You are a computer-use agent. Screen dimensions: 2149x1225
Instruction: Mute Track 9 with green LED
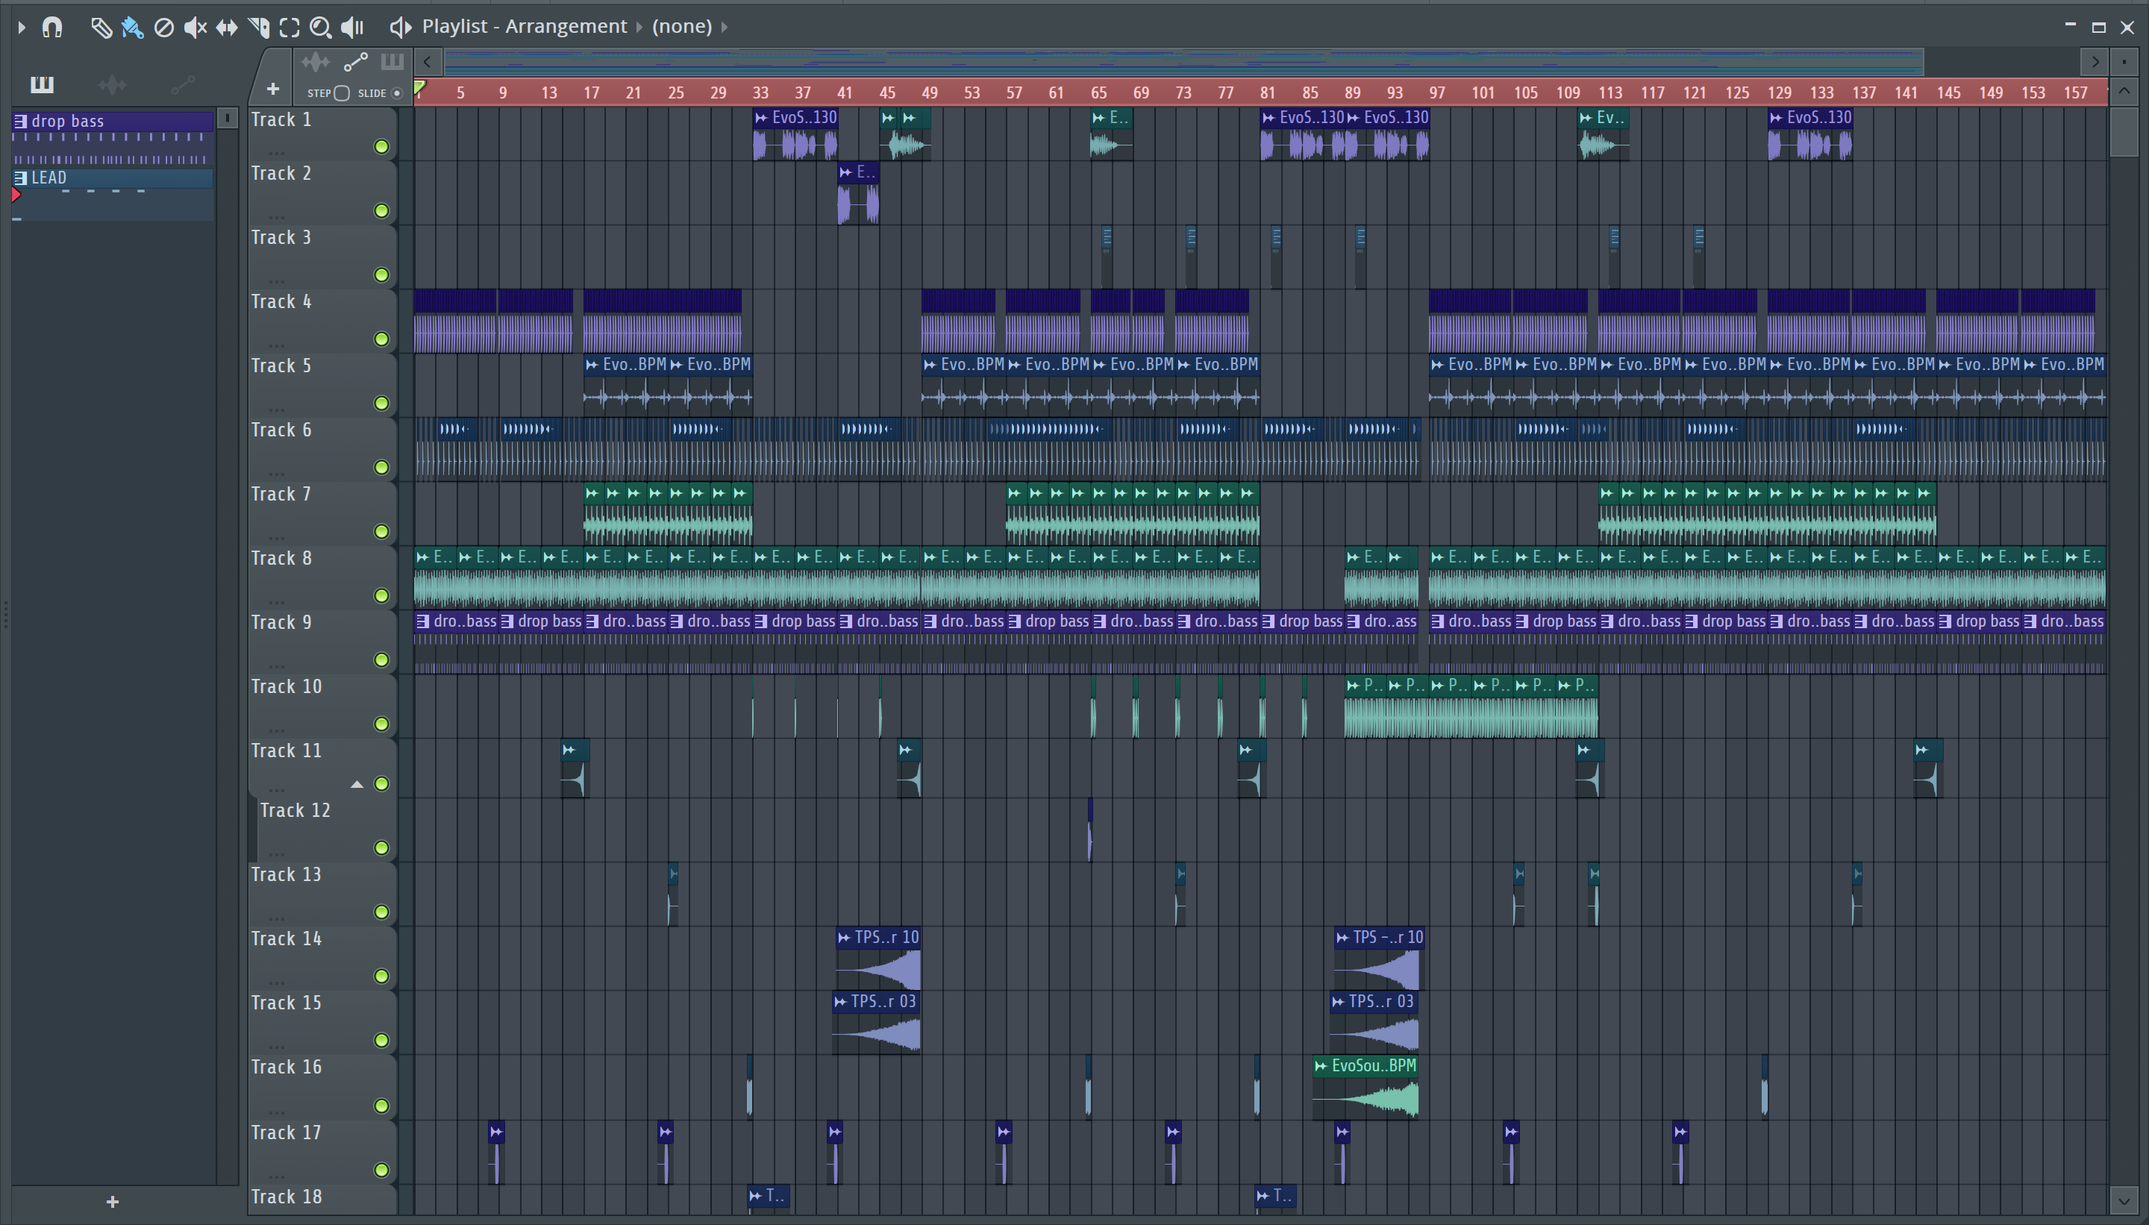(381, 660)
